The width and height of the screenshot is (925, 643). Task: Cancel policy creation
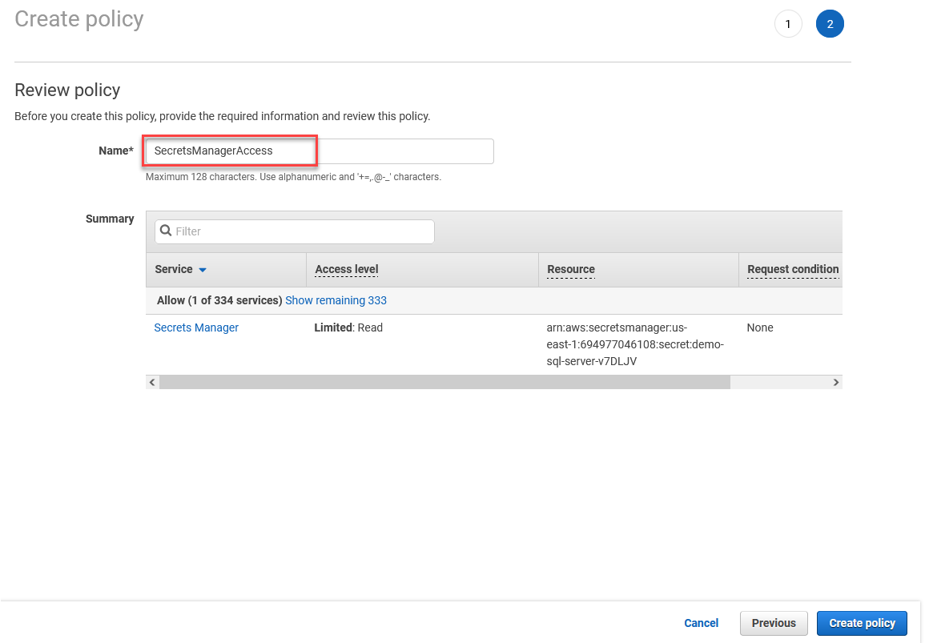(701, 623)
